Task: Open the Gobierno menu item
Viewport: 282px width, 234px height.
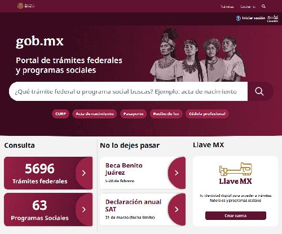Action: (x=248, y=7)
